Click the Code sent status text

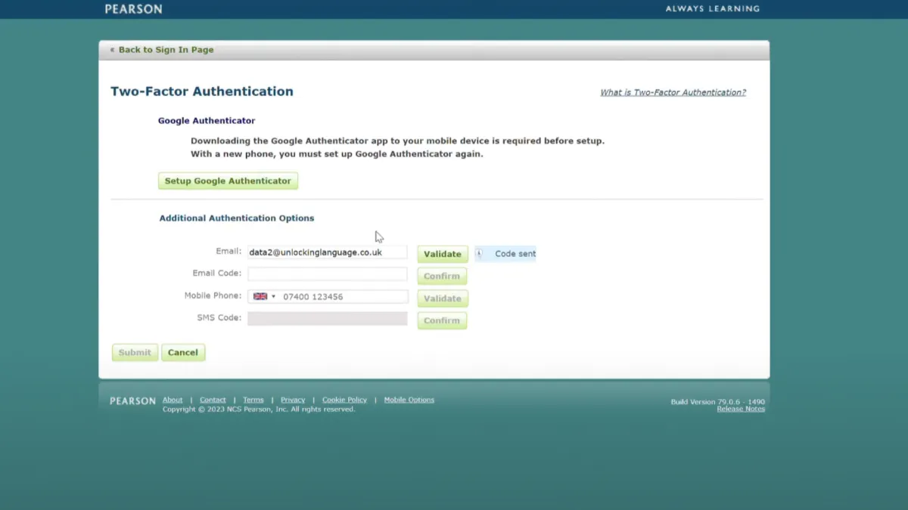(x=515, y=254)
